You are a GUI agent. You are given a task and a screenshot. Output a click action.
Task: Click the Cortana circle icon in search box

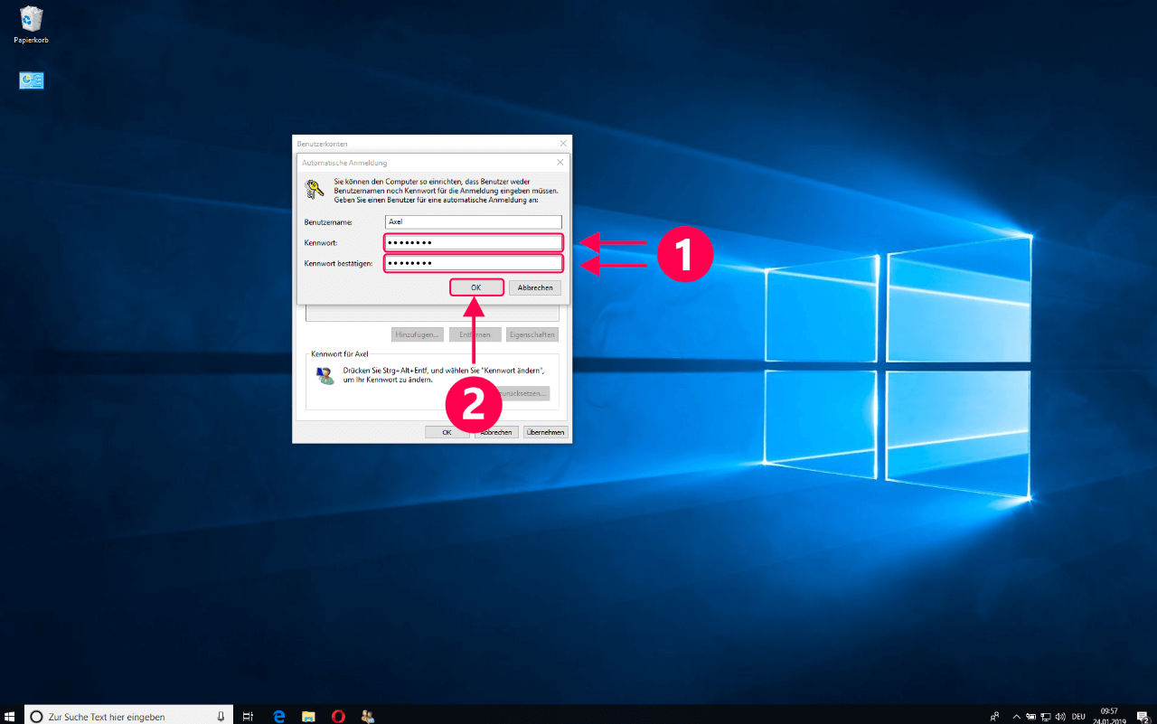[x=36, y=717]
